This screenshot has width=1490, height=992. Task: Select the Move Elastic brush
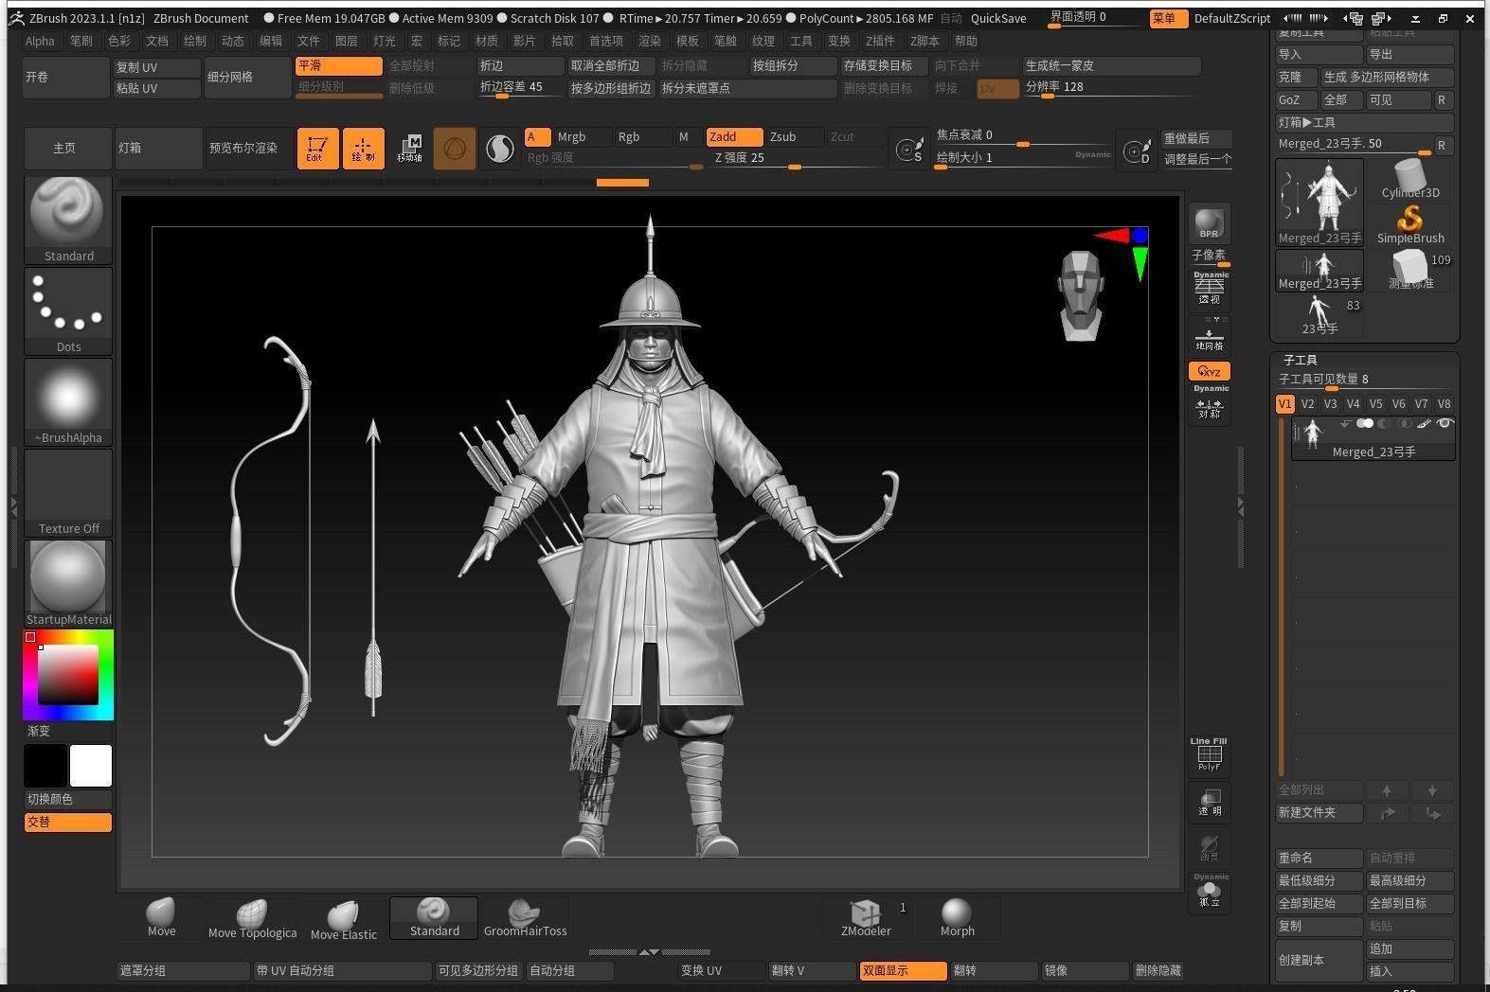pos(343,917)
